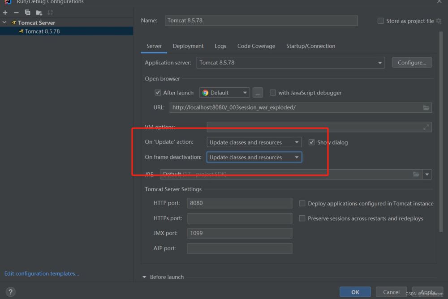This screenshot has height=299, width=448.
Task: Enable Store as project file checkbox
Action: click(x=381, y=21)
